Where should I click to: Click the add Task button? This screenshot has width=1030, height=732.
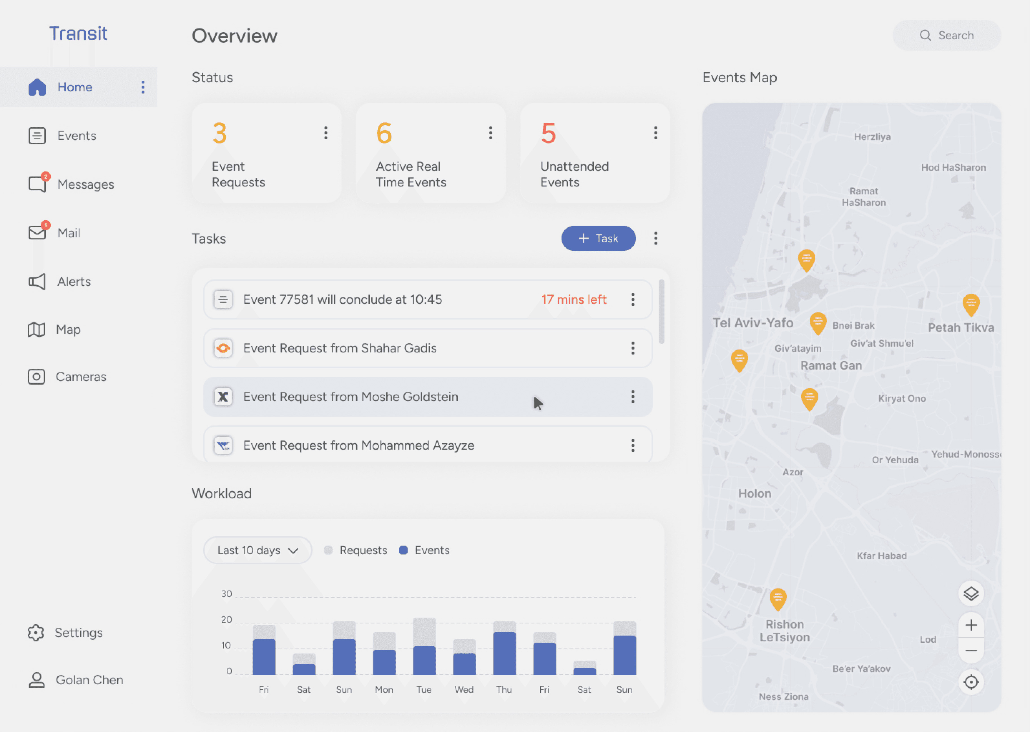(598, 239)
